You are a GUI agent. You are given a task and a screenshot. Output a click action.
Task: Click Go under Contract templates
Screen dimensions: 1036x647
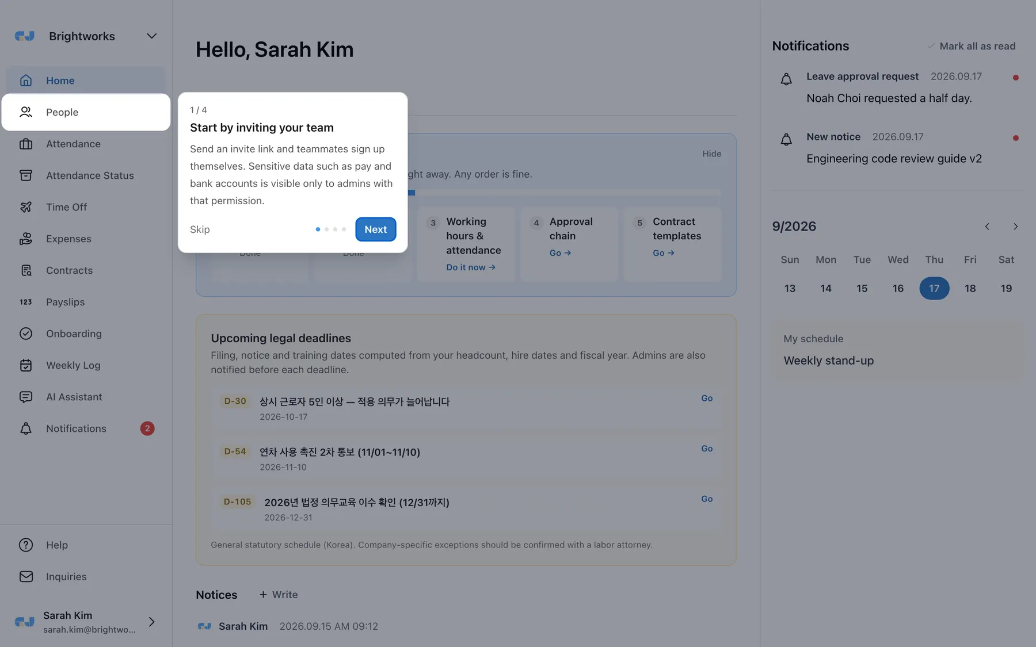point(664,253)
